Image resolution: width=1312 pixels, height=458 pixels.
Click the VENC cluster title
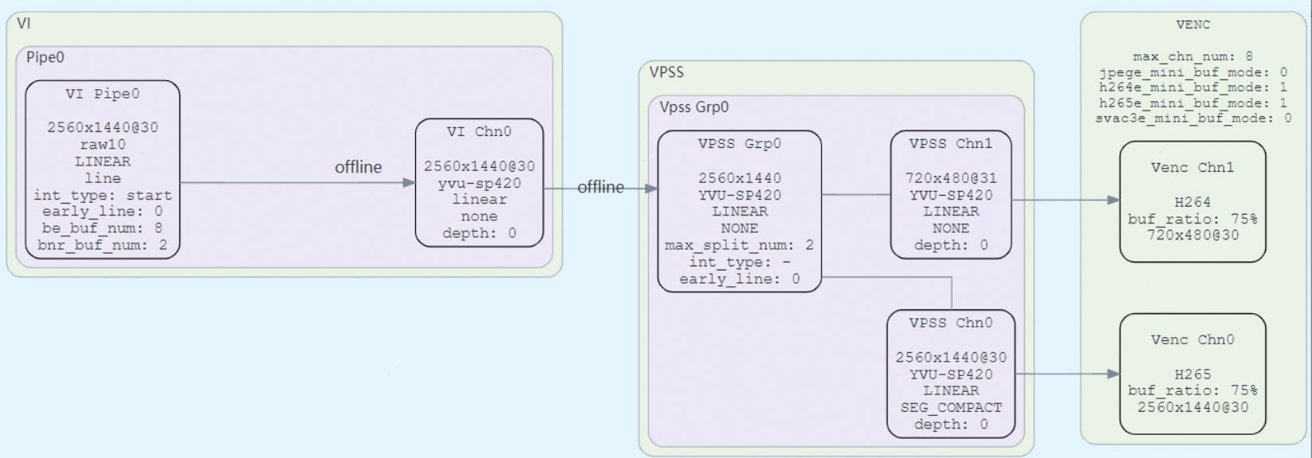tap(1193, 25)
